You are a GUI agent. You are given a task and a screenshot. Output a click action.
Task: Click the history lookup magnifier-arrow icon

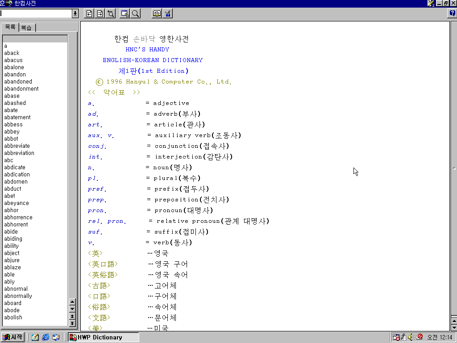(x=111, y=13)
